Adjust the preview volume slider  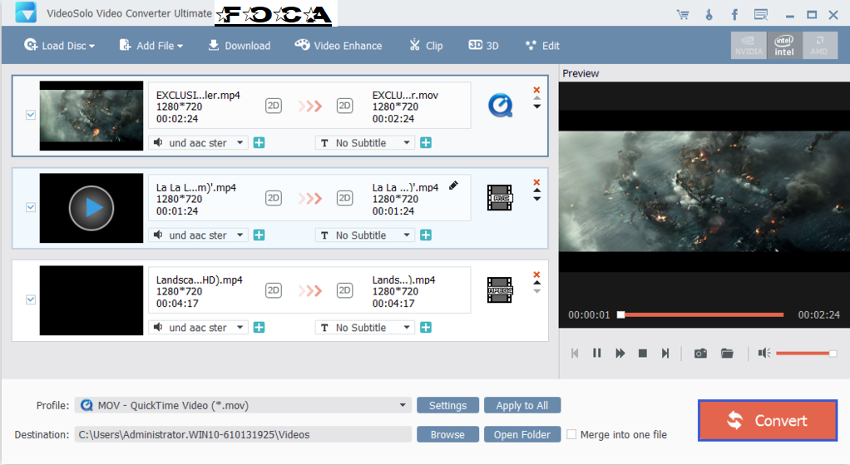pos(806,354)
